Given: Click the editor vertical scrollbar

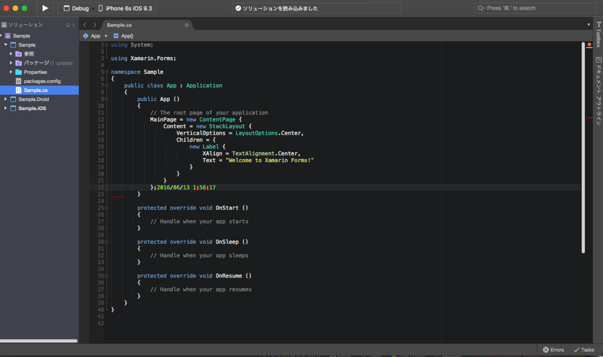Looking at the screenshot, I should coord(583,148).
